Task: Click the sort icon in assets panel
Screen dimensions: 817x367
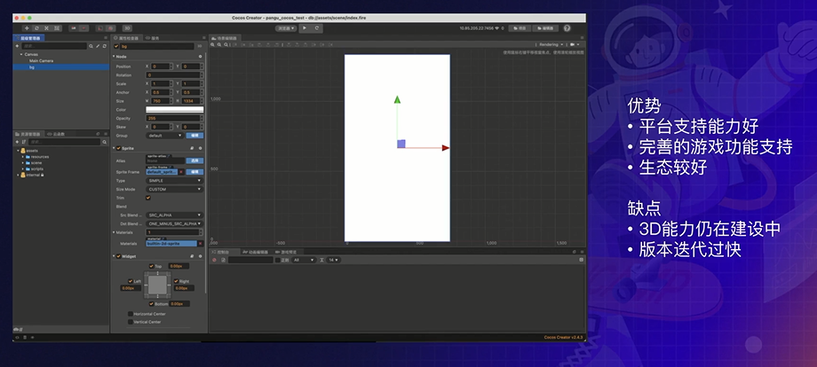Action: click(24, 142)
